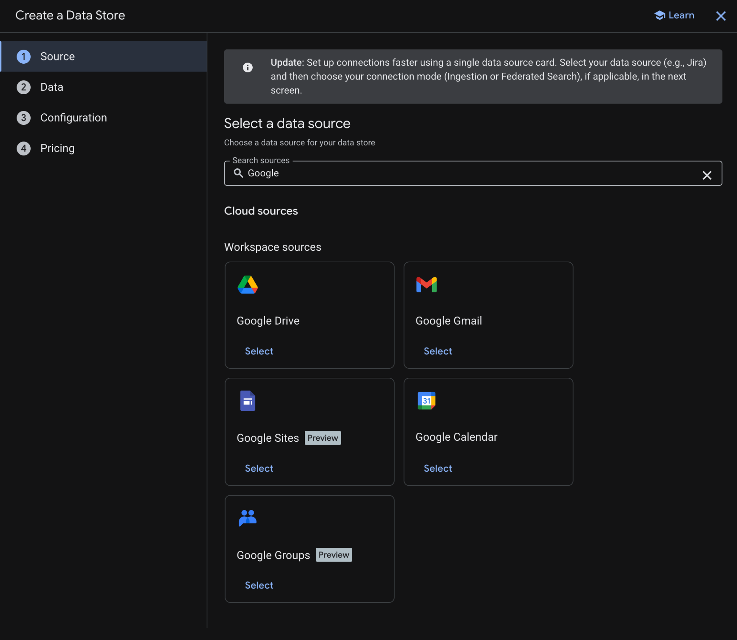737x640 pixels.
Task: Click the Google Calendar icon
Action: point(426,400)
